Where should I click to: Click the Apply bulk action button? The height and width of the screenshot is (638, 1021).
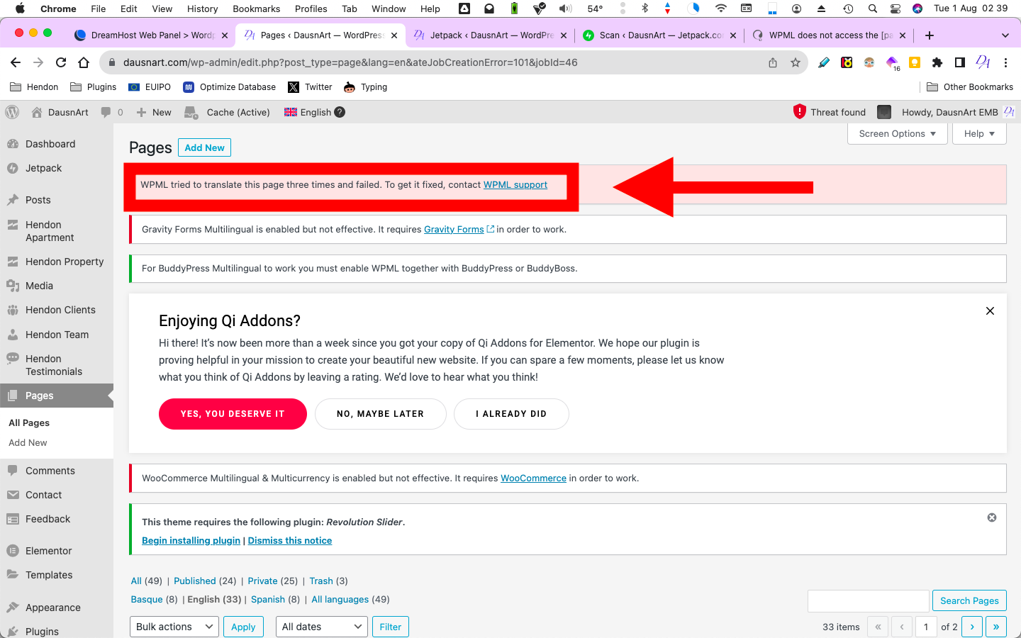[x=243, y=627]
